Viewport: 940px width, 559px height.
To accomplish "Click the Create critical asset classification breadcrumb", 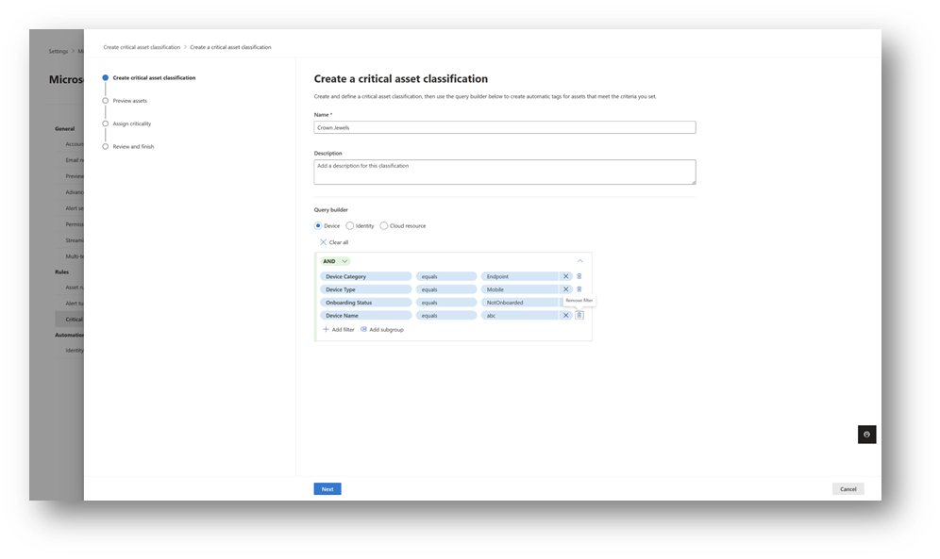I will pos(142,46).
